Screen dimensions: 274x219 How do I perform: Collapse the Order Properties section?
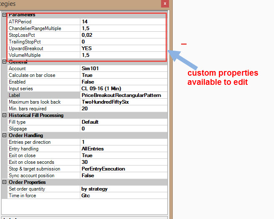pyautogui.click(x=4, y=182)
